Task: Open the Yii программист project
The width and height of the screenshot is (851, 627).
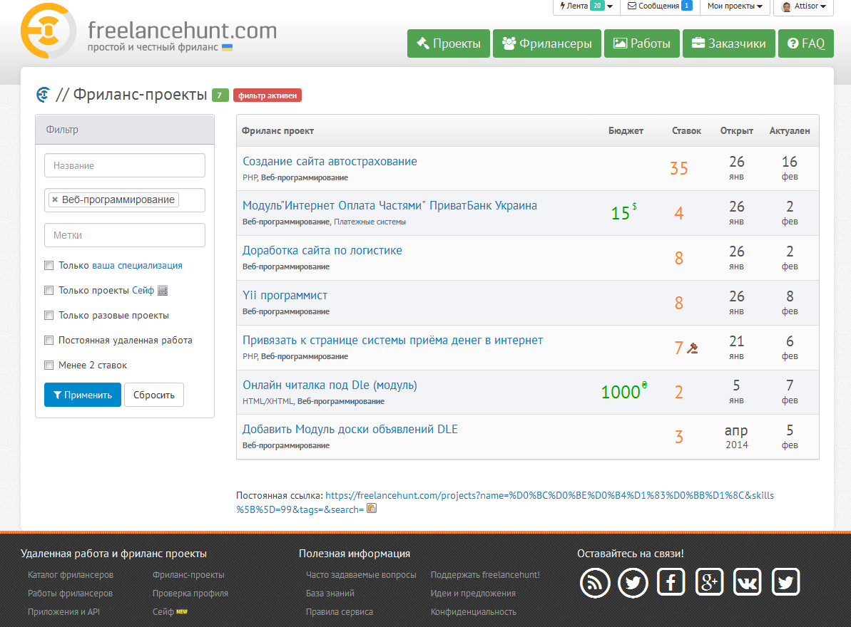Action: click(x=285, y=296)
